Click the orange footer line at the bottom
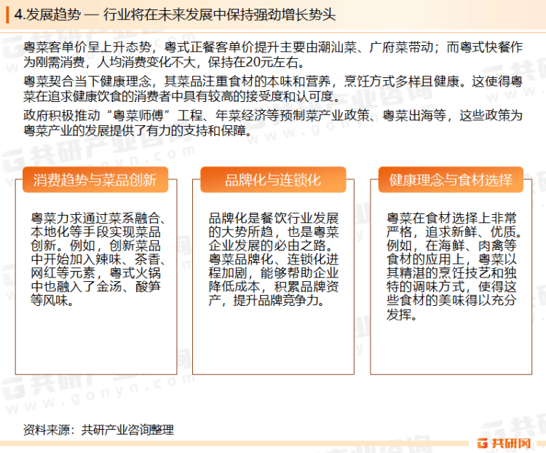This screenshot has height=453, width=546. click(x=237, y=444)
